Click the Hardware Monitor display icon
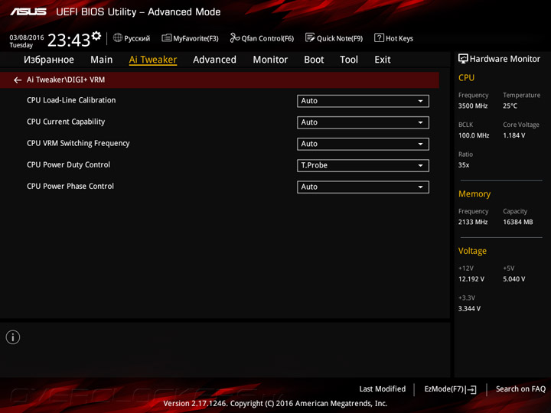The width and height of the screenshot is (551, 413). point(463,59)
